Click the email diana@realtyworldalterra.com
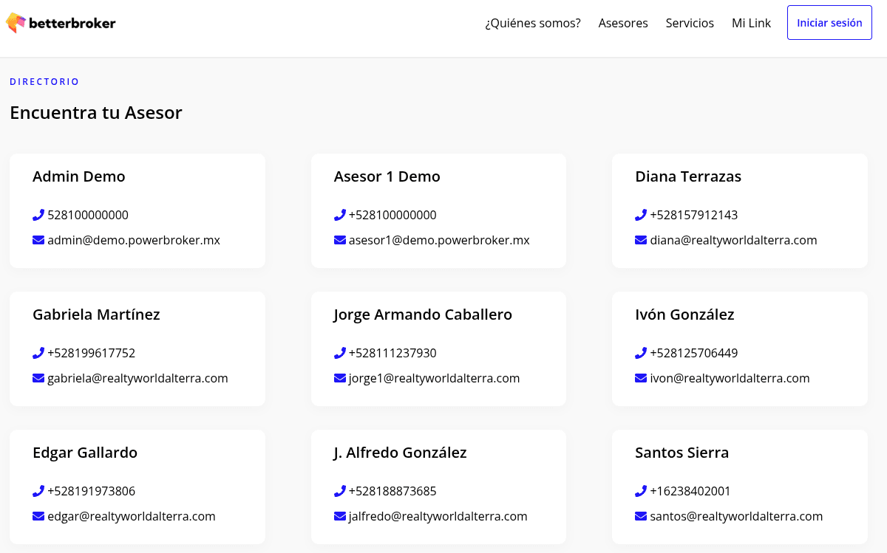Image resolution: width=887 pixels, height=553 pixels. [x=733, y=240]
